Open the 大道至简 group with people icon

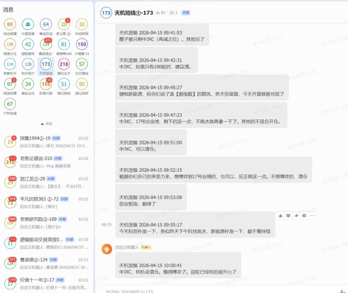28,25
